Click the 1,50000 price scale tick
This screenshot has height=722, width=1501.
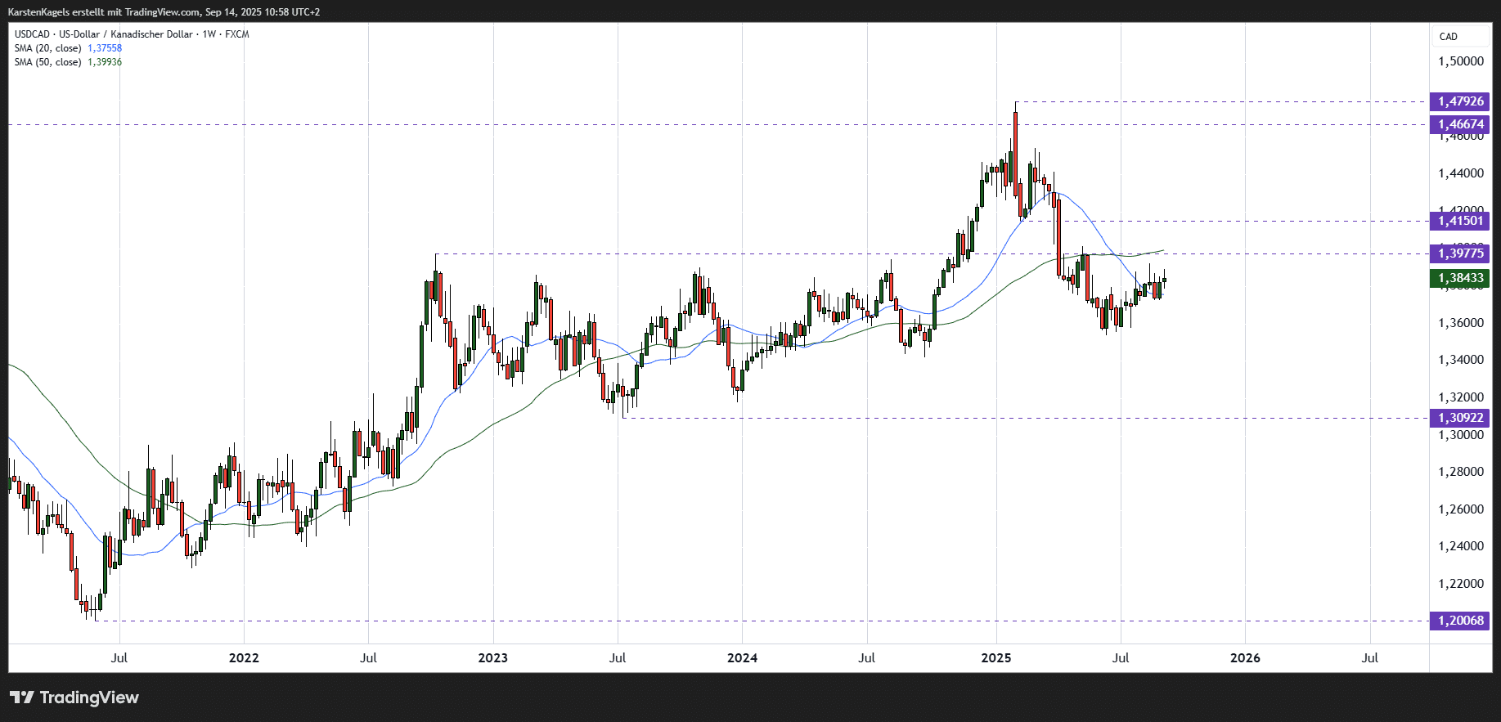pyautogui.click(x=1461, y=61)
